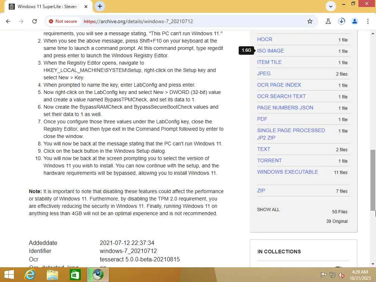Open the ZIP download option
The width and height of the screenshot is (376, 282).
click(x=261, y=191)
